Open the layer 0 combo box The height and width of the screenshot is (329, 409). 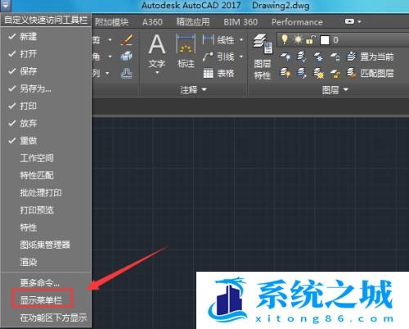pos(343,40)
